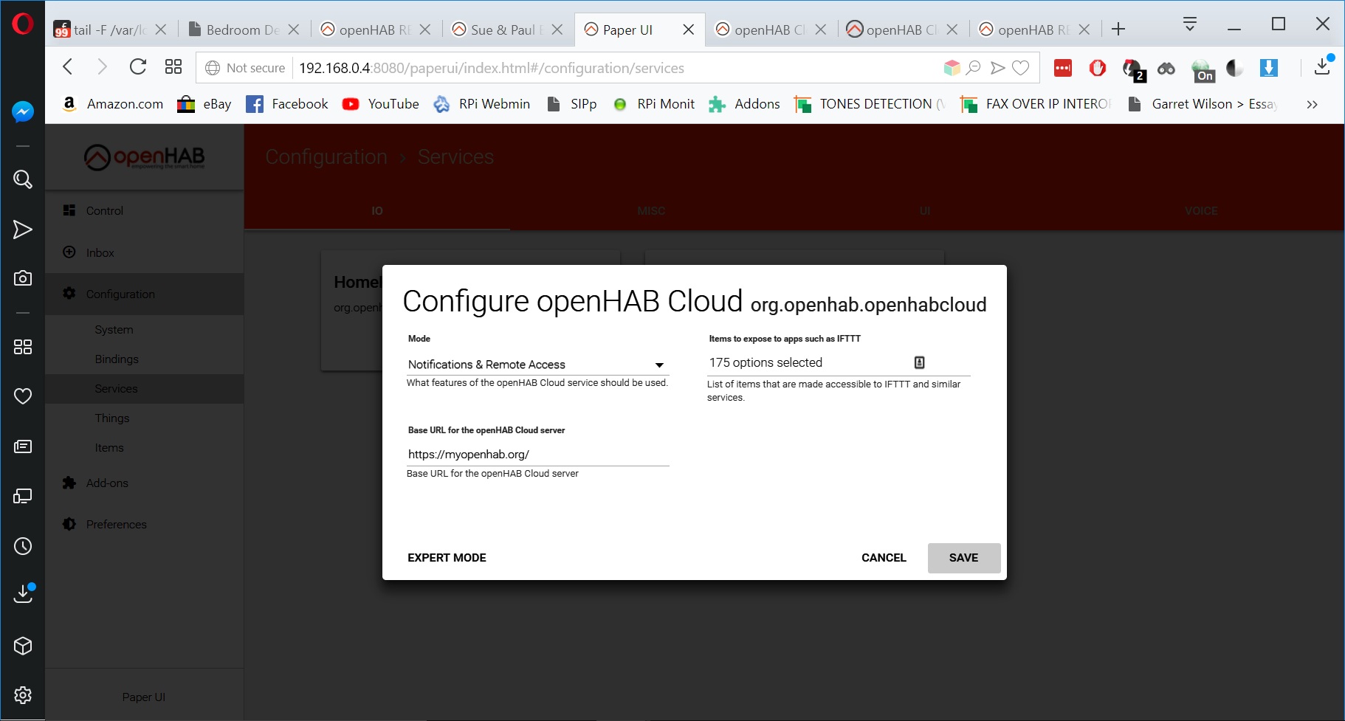Image resolution: width=1345 pixels, height=721 pixels.
Task: Open History clock in the sidebar
Action: point(23,546)
